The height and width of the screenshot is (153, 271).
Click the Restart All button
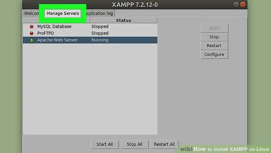coord(165,144)
